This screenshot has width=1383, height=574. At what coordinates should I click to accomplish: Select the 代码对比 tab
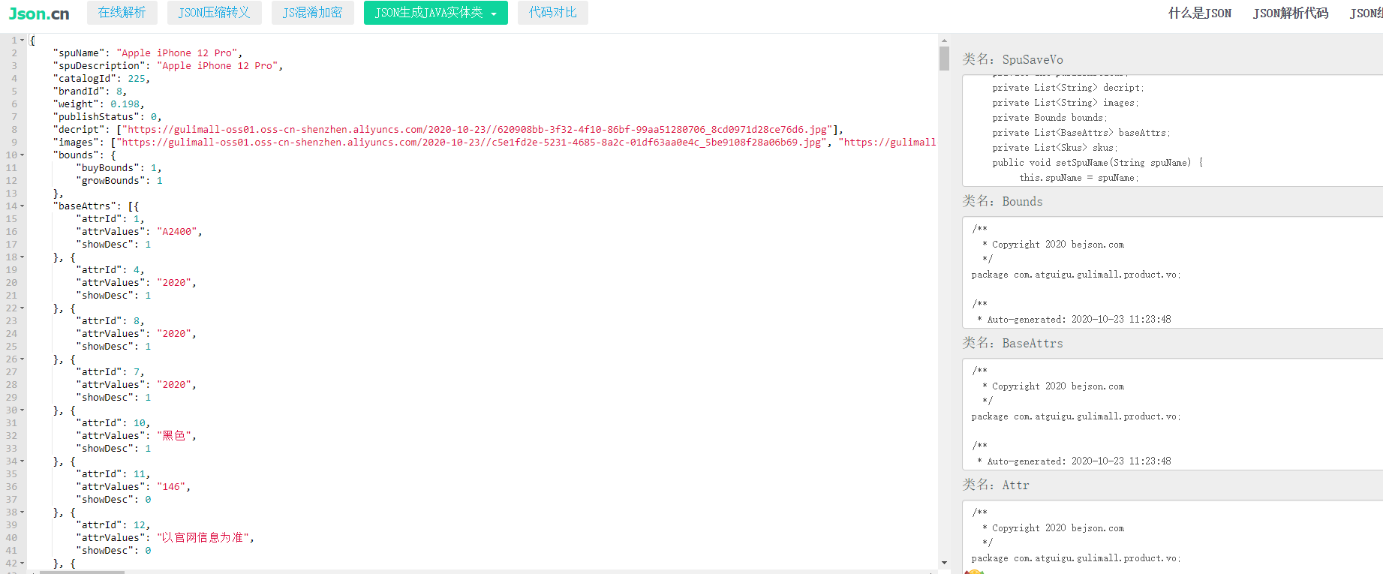[552, 13]
